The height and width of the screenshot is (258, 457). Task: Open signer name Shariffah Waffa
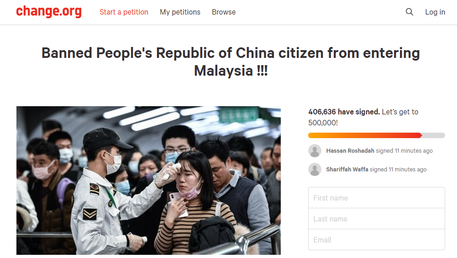click(347, 170)
